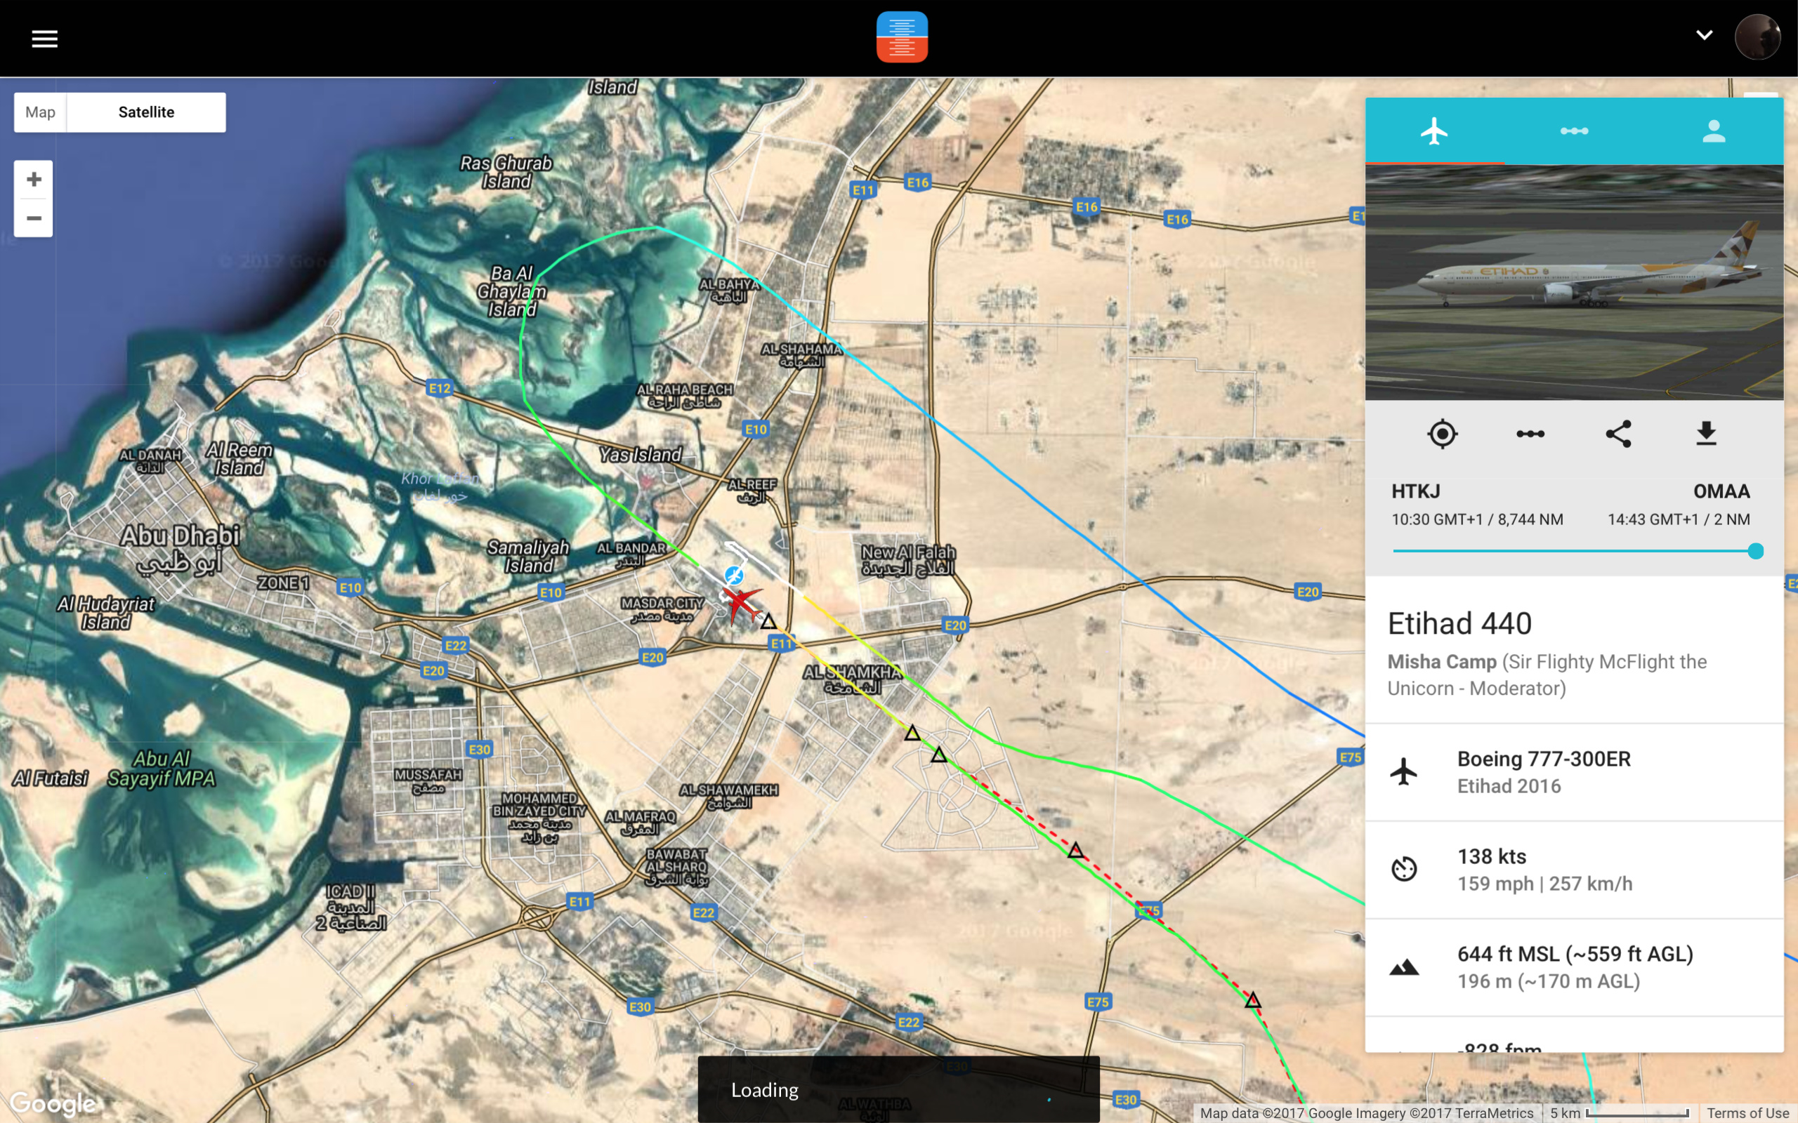This screenshot has width=1798, height=1123.
Task: Show the flight route dots icon
Action: tap(1530, 434)
